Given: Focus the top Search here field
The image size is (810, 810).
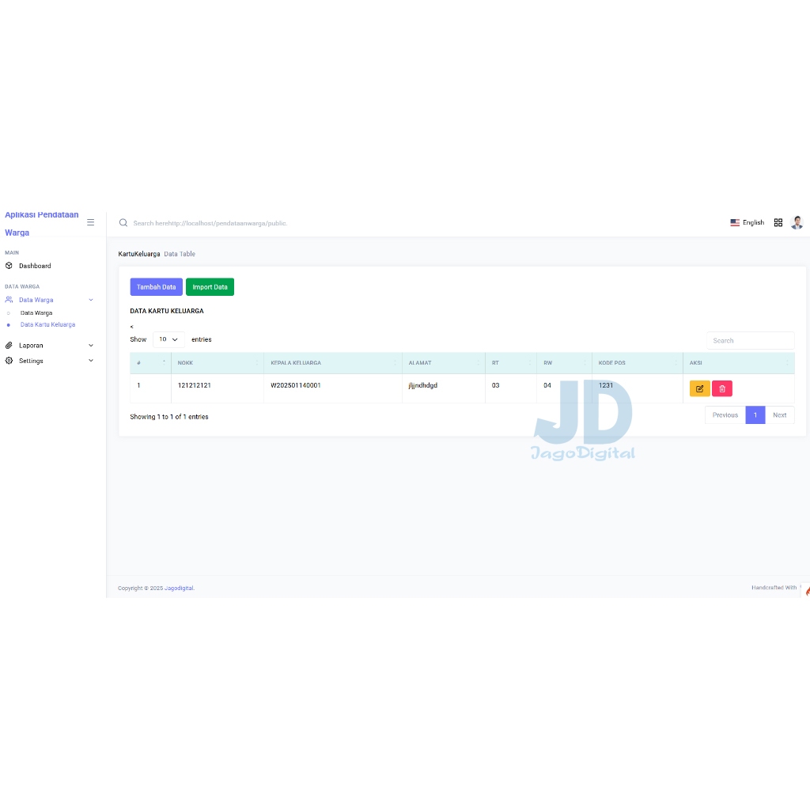Looking at the screenshot, I should coord(210,223).
